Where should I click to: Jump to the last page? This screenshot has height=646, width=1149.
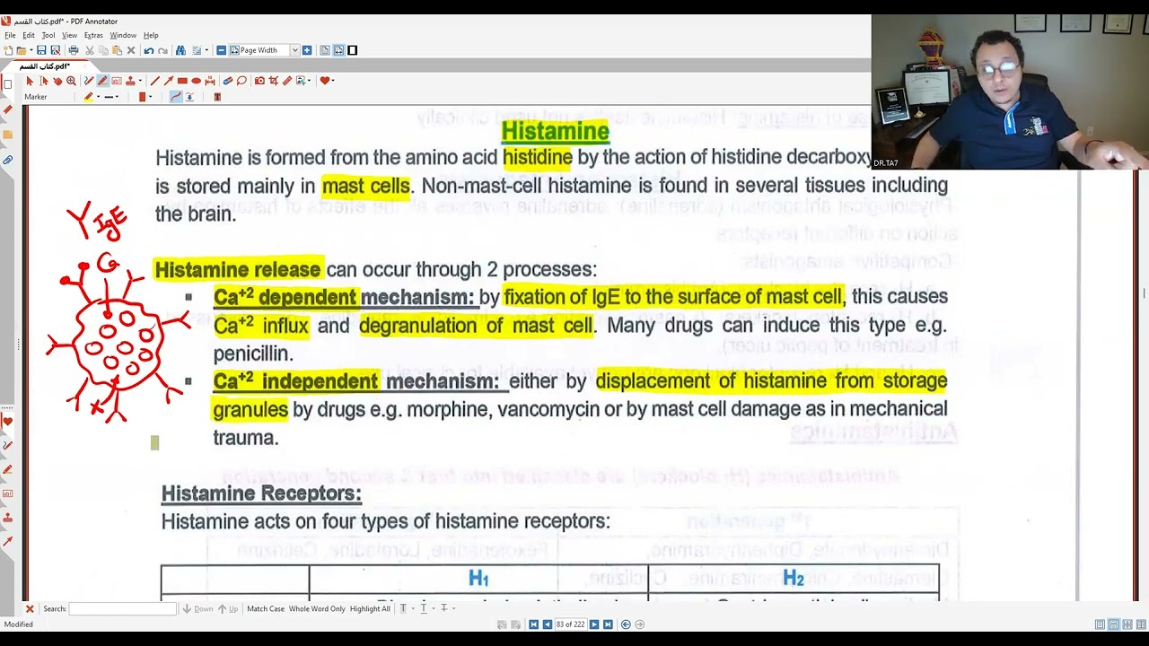click(608, 624)
